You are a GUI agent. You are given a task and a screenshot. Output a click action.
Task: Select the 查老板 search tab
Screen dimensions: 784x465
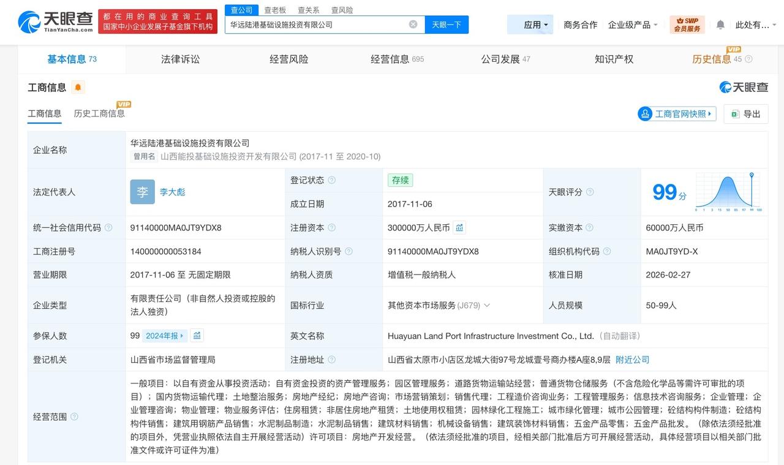coord(275,10)
